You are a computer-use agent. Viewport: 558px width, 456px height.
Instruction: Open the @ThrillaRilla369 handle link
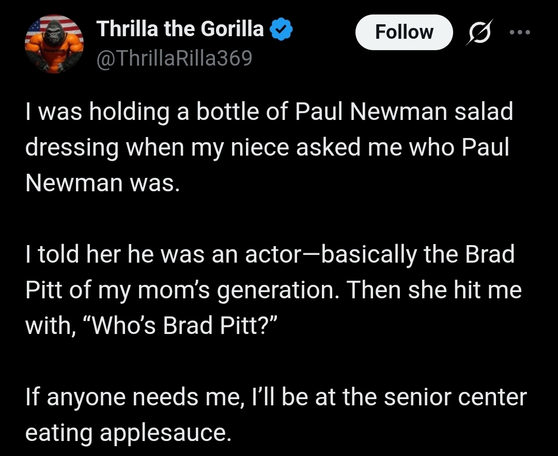pyautogui.click(x=175, y=58)
